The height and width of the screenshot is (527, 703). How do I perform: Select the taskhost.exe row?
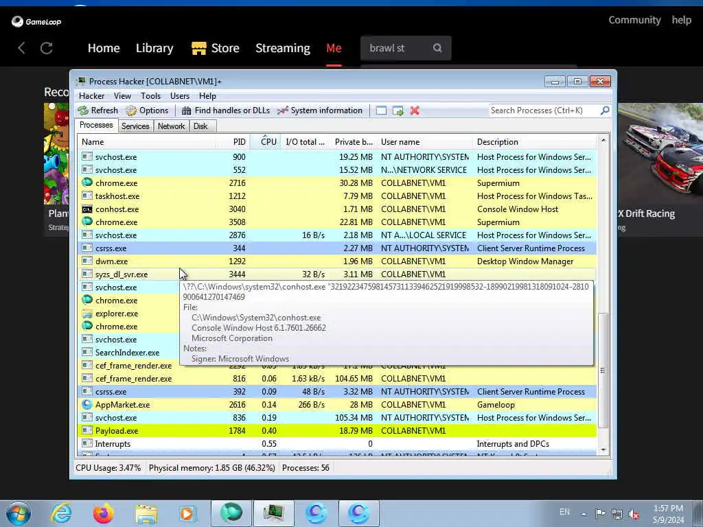tap(338, 196)
